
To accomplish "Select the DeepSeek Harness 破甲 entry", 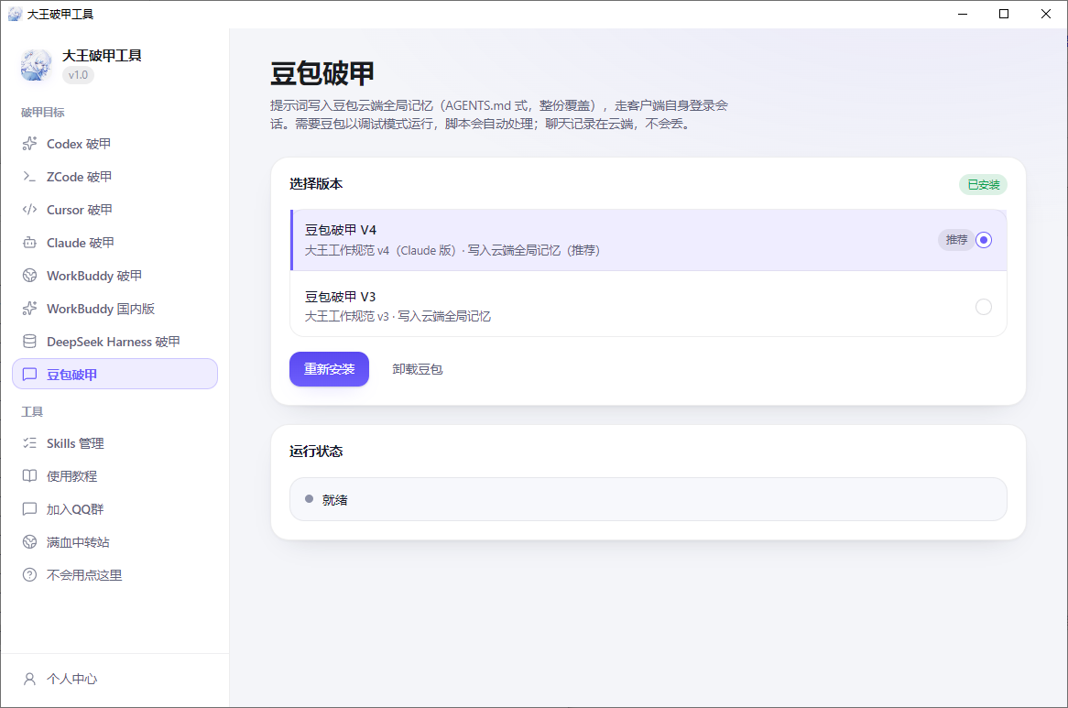I will [114, 341].
